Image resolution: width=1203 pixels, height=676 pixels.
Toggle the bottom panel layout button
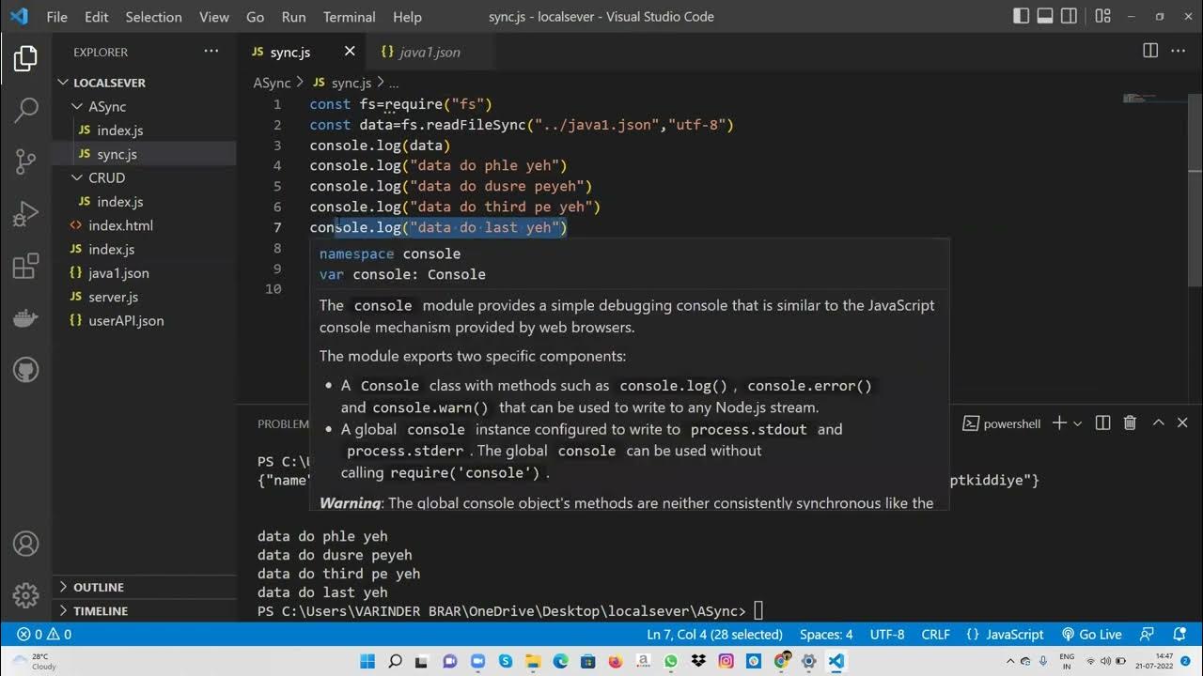[1045, 16]
